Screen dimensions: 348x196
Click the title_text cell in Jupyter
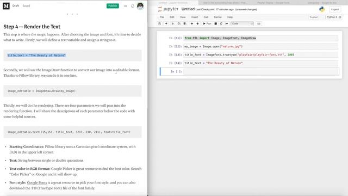261,63
